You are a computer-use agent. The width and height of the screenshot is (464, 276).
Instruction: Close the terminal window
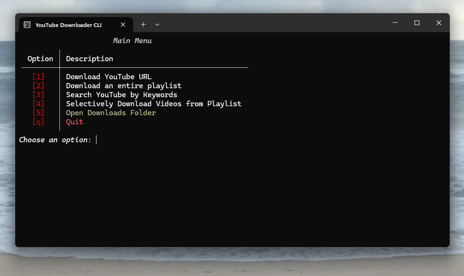point(439,23)
